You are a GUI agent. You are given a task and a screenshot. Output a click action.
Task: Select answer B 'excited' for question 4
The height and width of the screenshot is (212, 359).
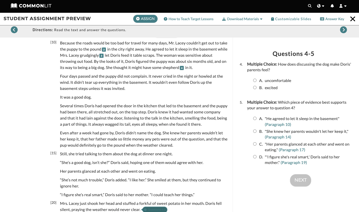(x=255, y=88)
